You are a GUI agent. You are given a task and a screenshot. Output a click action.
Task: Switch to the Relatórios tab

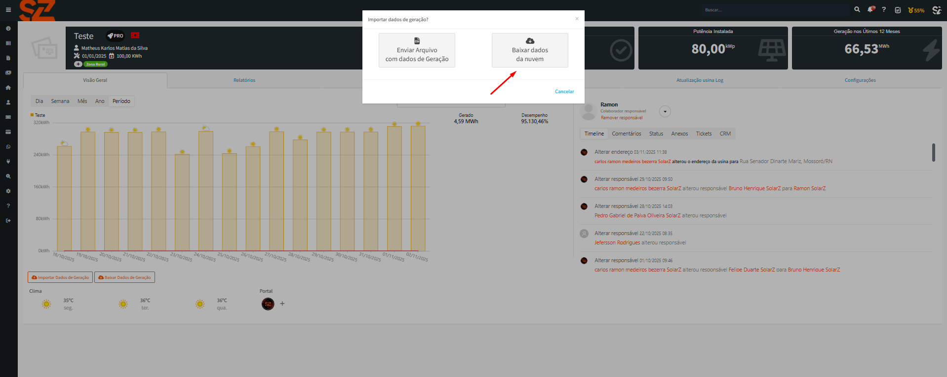coord(244,80)
